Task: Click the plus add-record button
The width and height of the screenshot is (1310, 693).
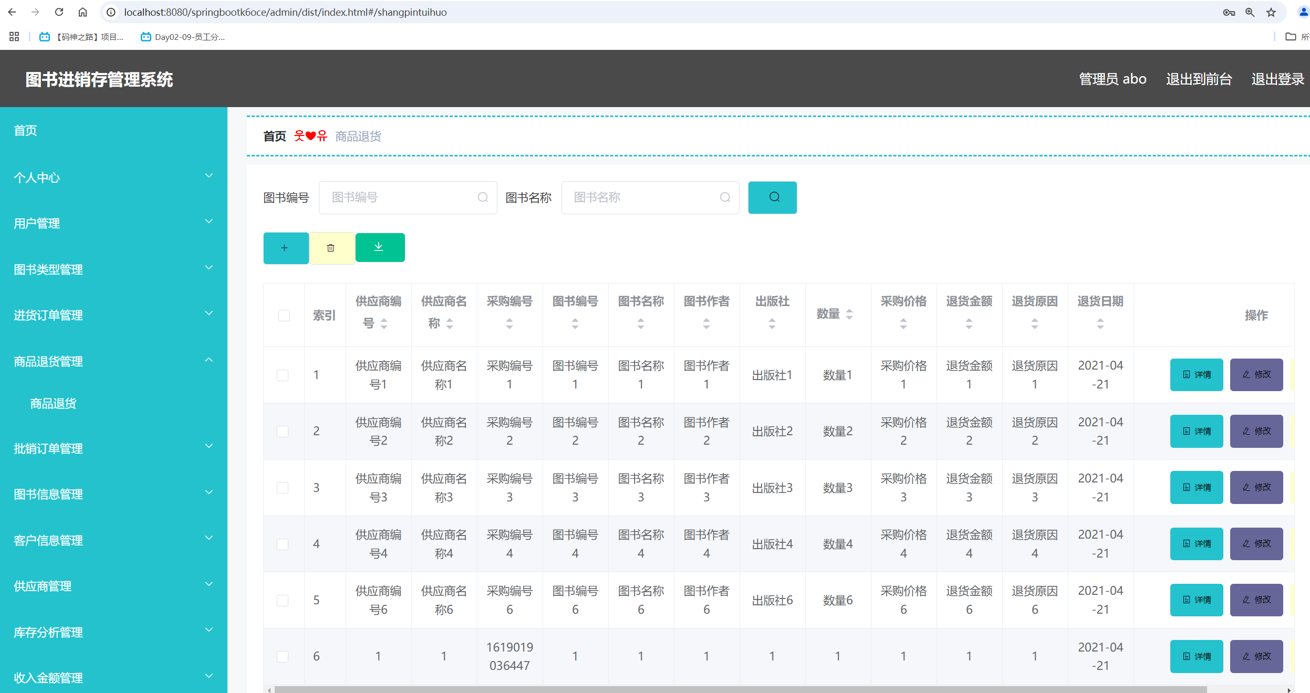Action: tap(285, 248)
